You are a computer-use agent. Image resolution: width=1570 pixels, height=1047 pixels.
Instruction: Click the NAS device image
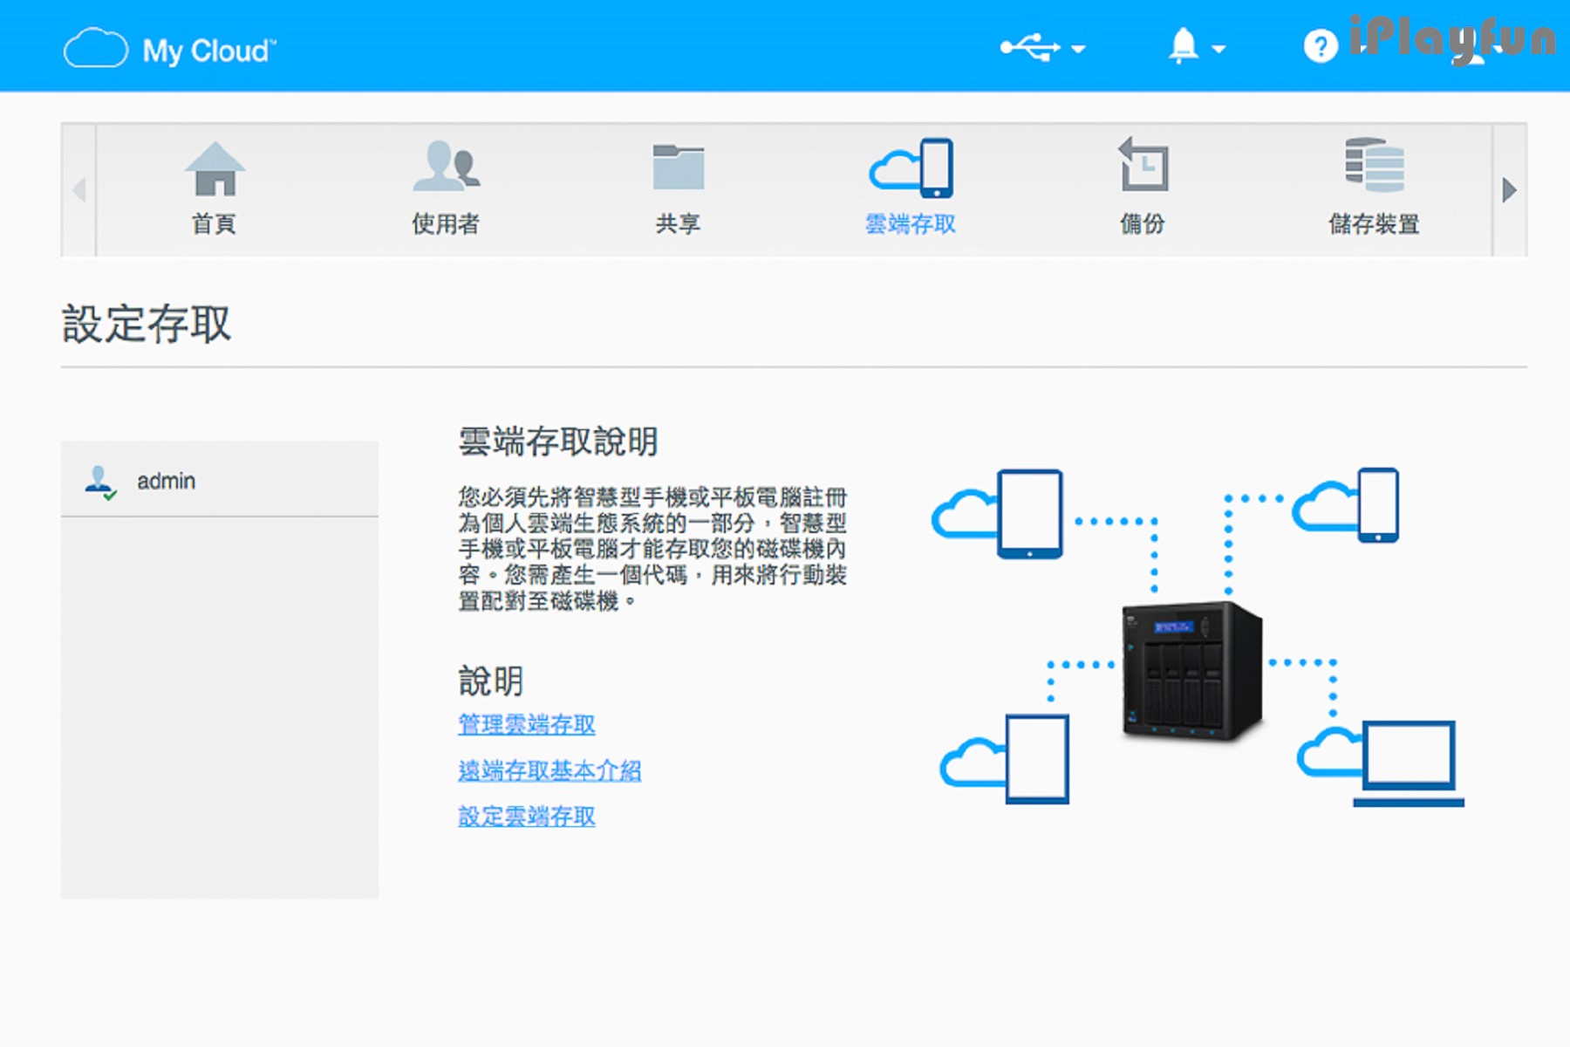point(1191,670)
